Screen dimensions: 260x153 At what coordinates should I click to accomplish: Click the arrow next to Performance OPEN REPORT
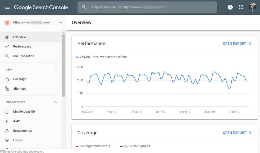tap(250, 44)
